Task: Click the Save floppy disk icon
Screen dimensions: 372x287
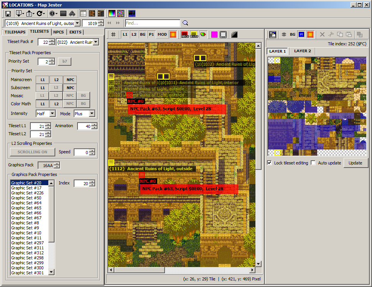Action: tap(8, 13)
